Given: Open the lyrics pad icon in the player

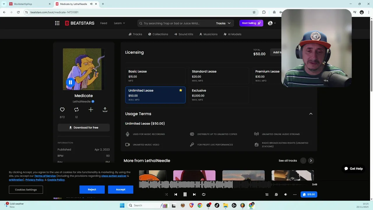Looking at the screenshot, I should (x=276, y=195).
